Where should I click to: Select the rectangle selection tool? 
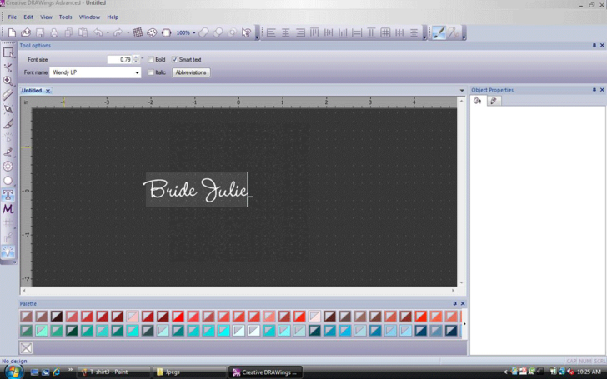(x=8, y=52)
